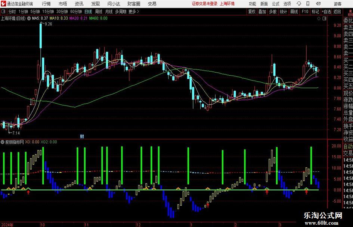Click the 标记 mark button
Screen dimensions: 353x227
coord(315,12)
